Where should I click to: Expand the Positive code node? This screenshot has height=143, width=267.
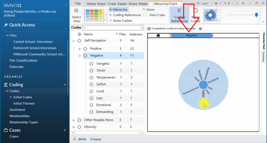tap(80, 49)
